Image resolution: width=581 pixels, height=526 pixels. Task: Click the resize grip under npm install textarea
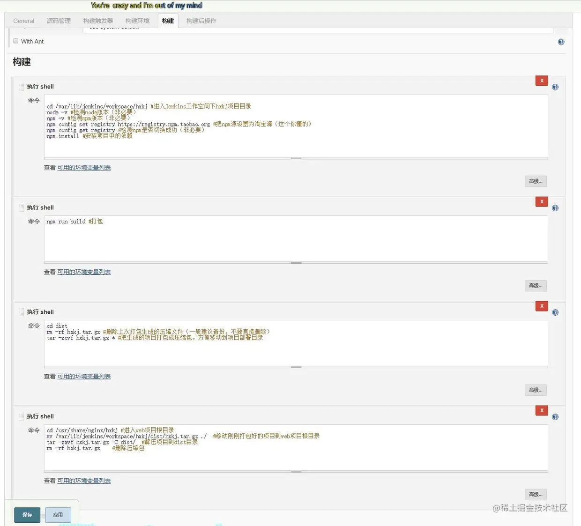click(296, 158)
